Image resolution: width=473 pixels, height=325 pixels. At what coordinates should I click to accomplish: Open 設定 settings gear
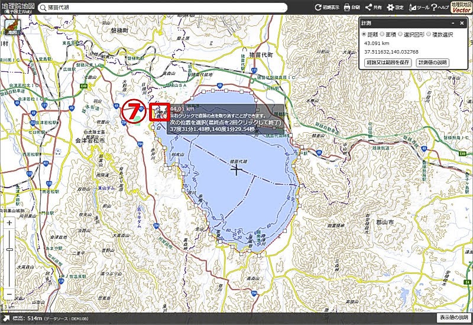coord(395,8)
